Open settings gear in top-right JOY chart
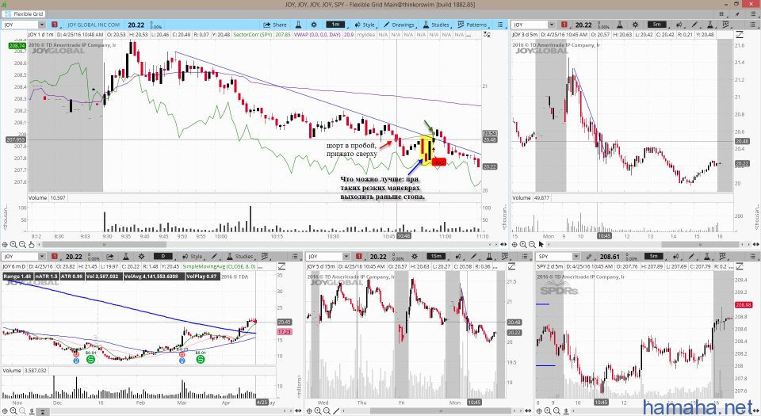Screen dimensions: 761x416 (x=635, y=25)
